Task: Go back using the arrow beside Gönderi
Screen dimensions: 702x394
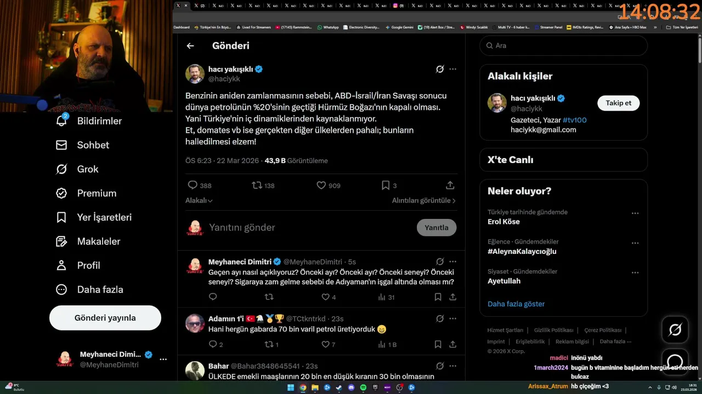Action: click(x=190, y=46)
